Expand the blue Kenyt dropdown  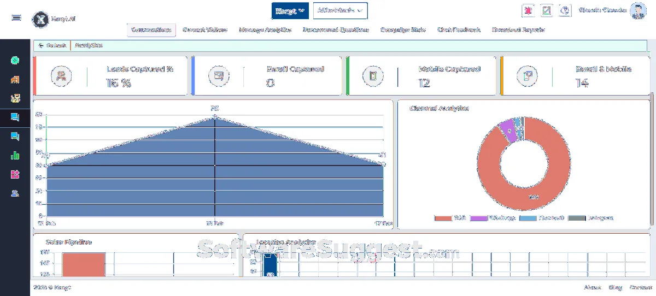point(290,10)
